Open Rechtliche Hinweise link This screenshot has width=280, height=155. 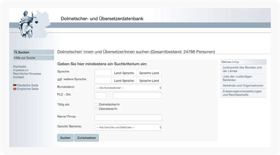(x=27, y=74)
